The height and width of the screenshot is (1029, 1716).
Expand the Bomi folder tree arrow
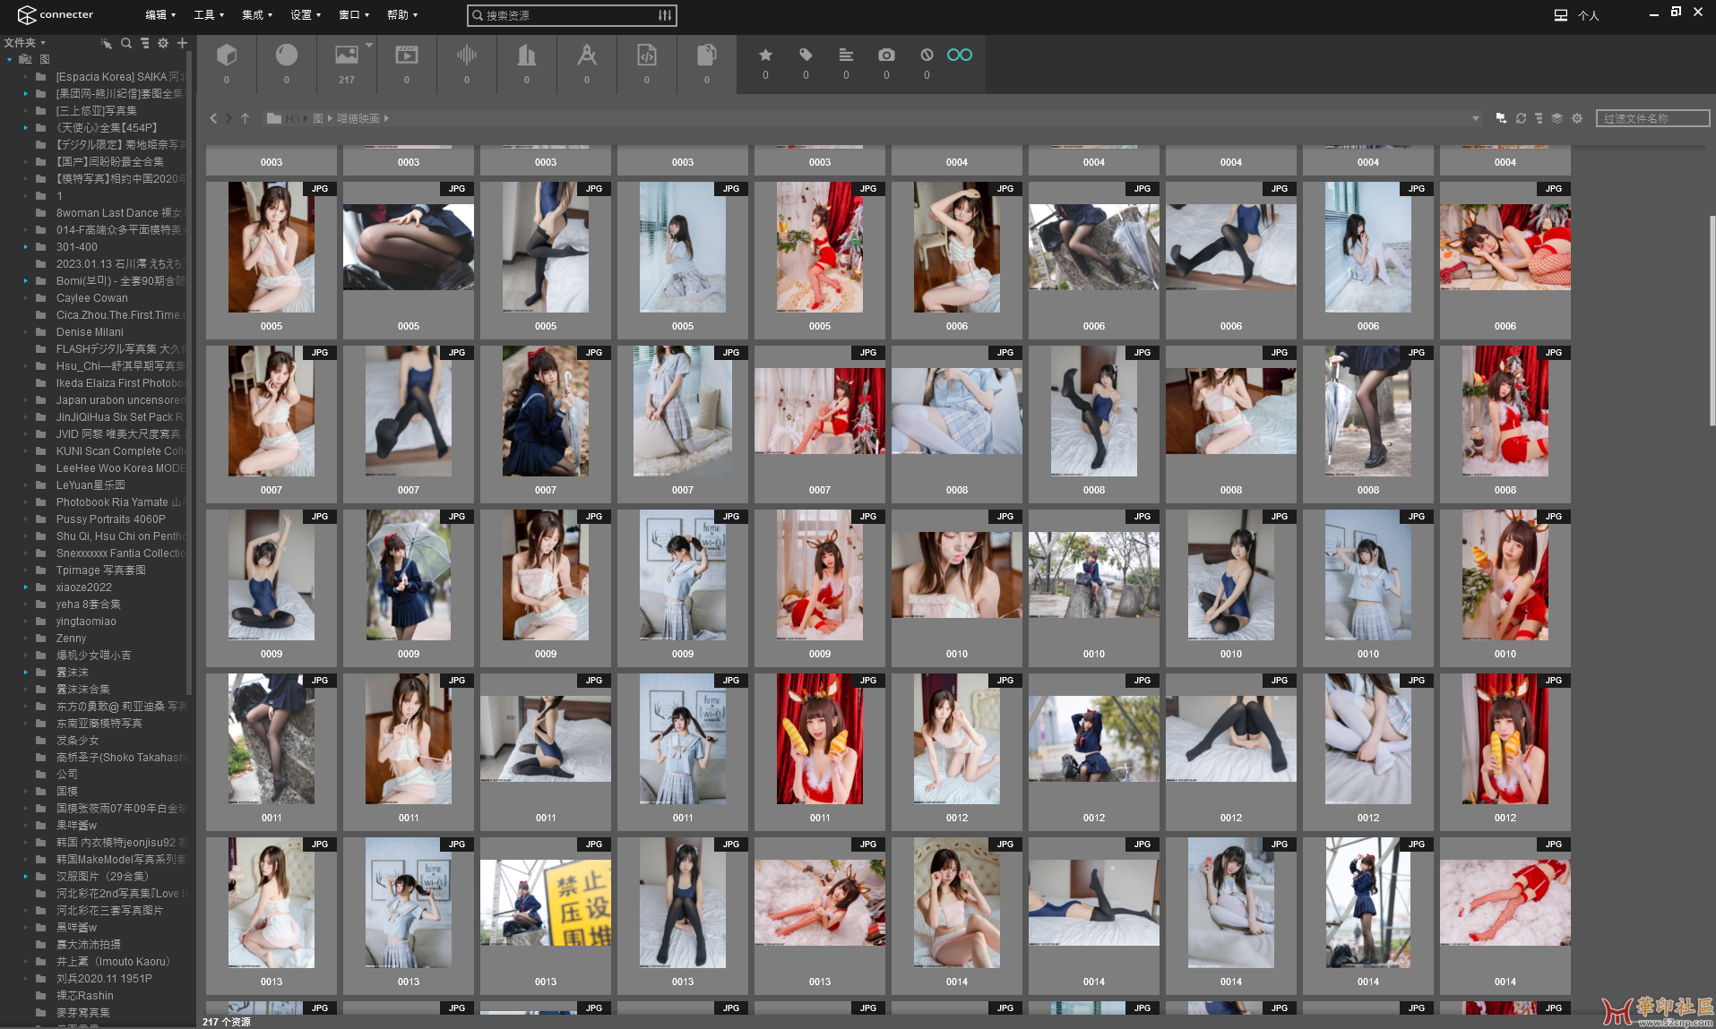click(x=26, y=281)
